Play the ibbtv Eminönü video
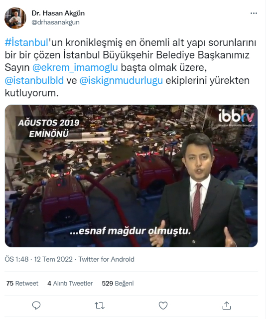The image size is (270, 319). point(131,176)
